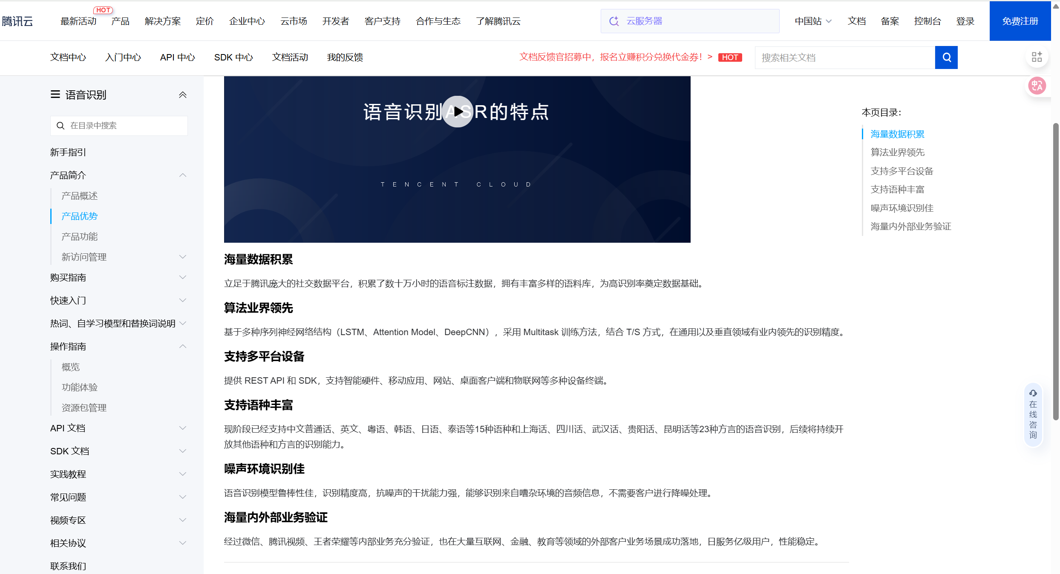Screen dimensions: 1060x574
Task: Open the QR/app grid icon
Action: tap(1037, 57)
